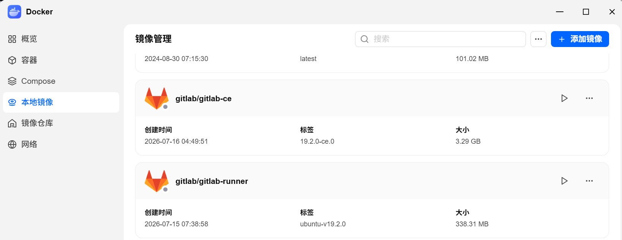The height and width of the screenshot is (240, 622).
Task: Run the gitlab/gitlab-runner image
Action: (x=565, y=181)
